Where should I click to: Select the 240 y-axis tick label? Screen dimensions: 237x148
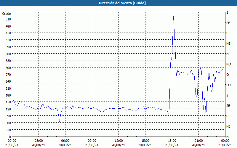pos(8,81)
